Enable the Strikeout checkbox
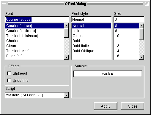151x115 pixels. (x=9, y=74)
